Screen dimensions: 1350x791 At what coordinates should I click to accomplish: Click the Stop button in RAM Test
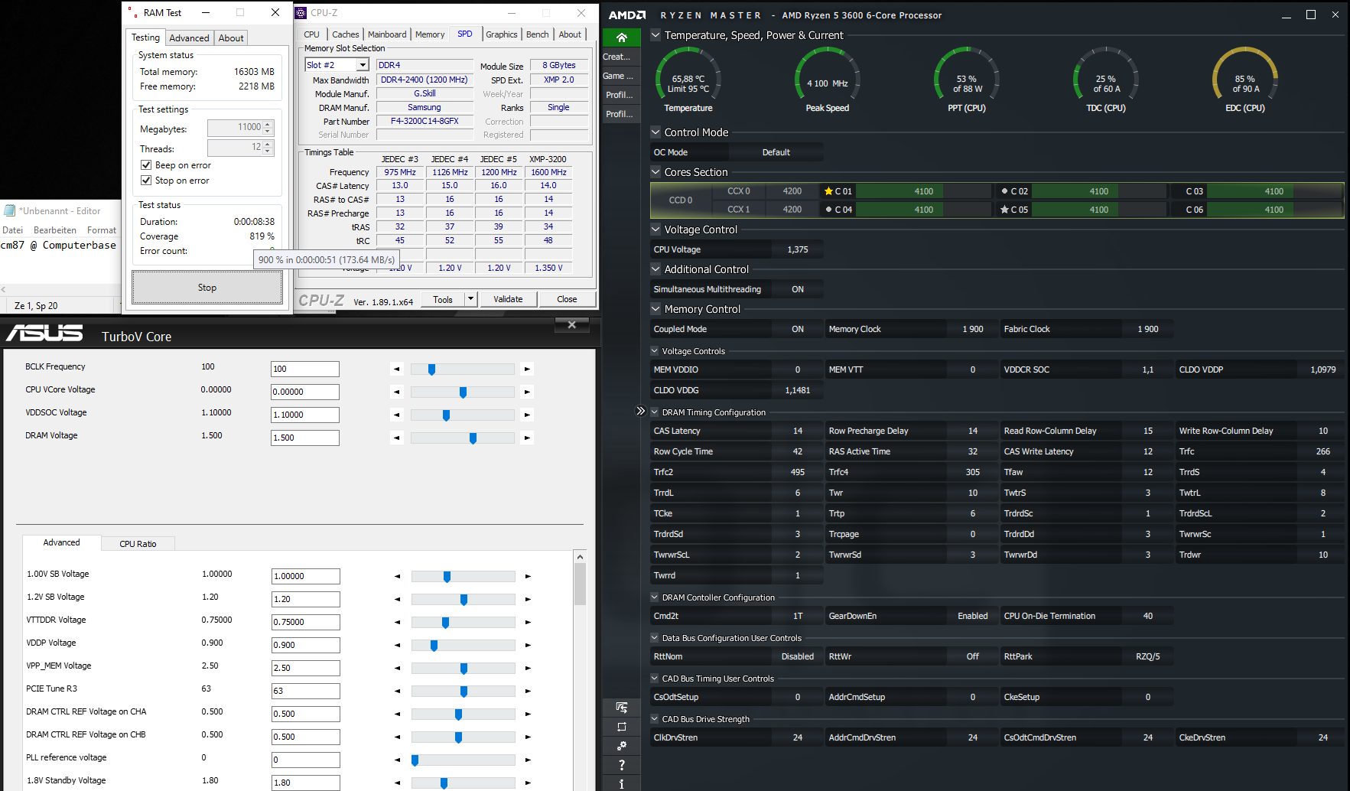click(x=207, y=288)
